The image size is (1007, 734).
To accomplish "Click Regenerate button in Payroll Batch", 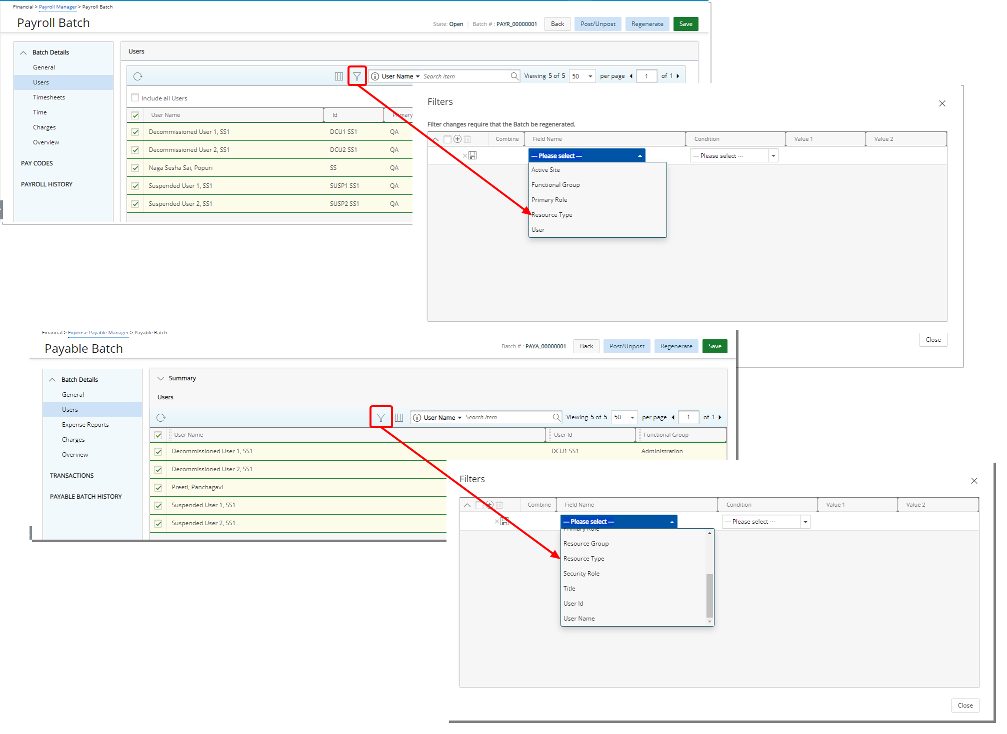I will pyautogui.click(x=647, y=24).
